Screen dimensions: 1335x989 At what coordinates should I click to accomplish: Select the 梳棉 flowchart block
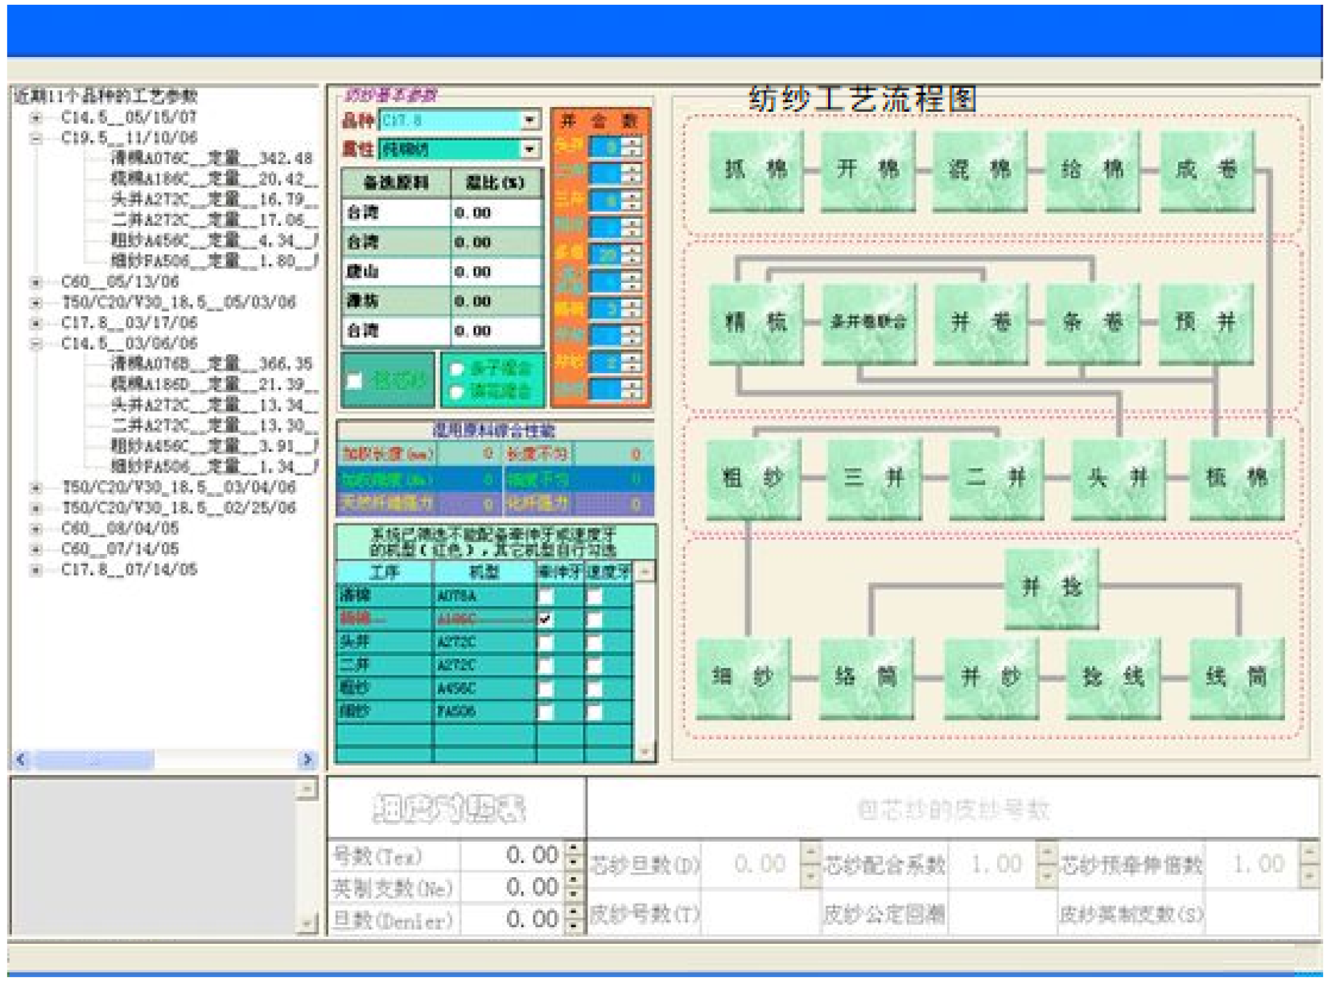click(x=1236, y=479)
